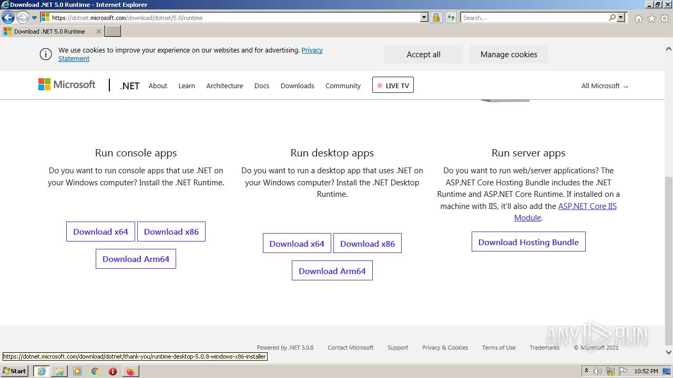Image resolution: width=673 pixels, height=378 pixels.
Task: Open the Downloads menu item
Action: (297, 86)
